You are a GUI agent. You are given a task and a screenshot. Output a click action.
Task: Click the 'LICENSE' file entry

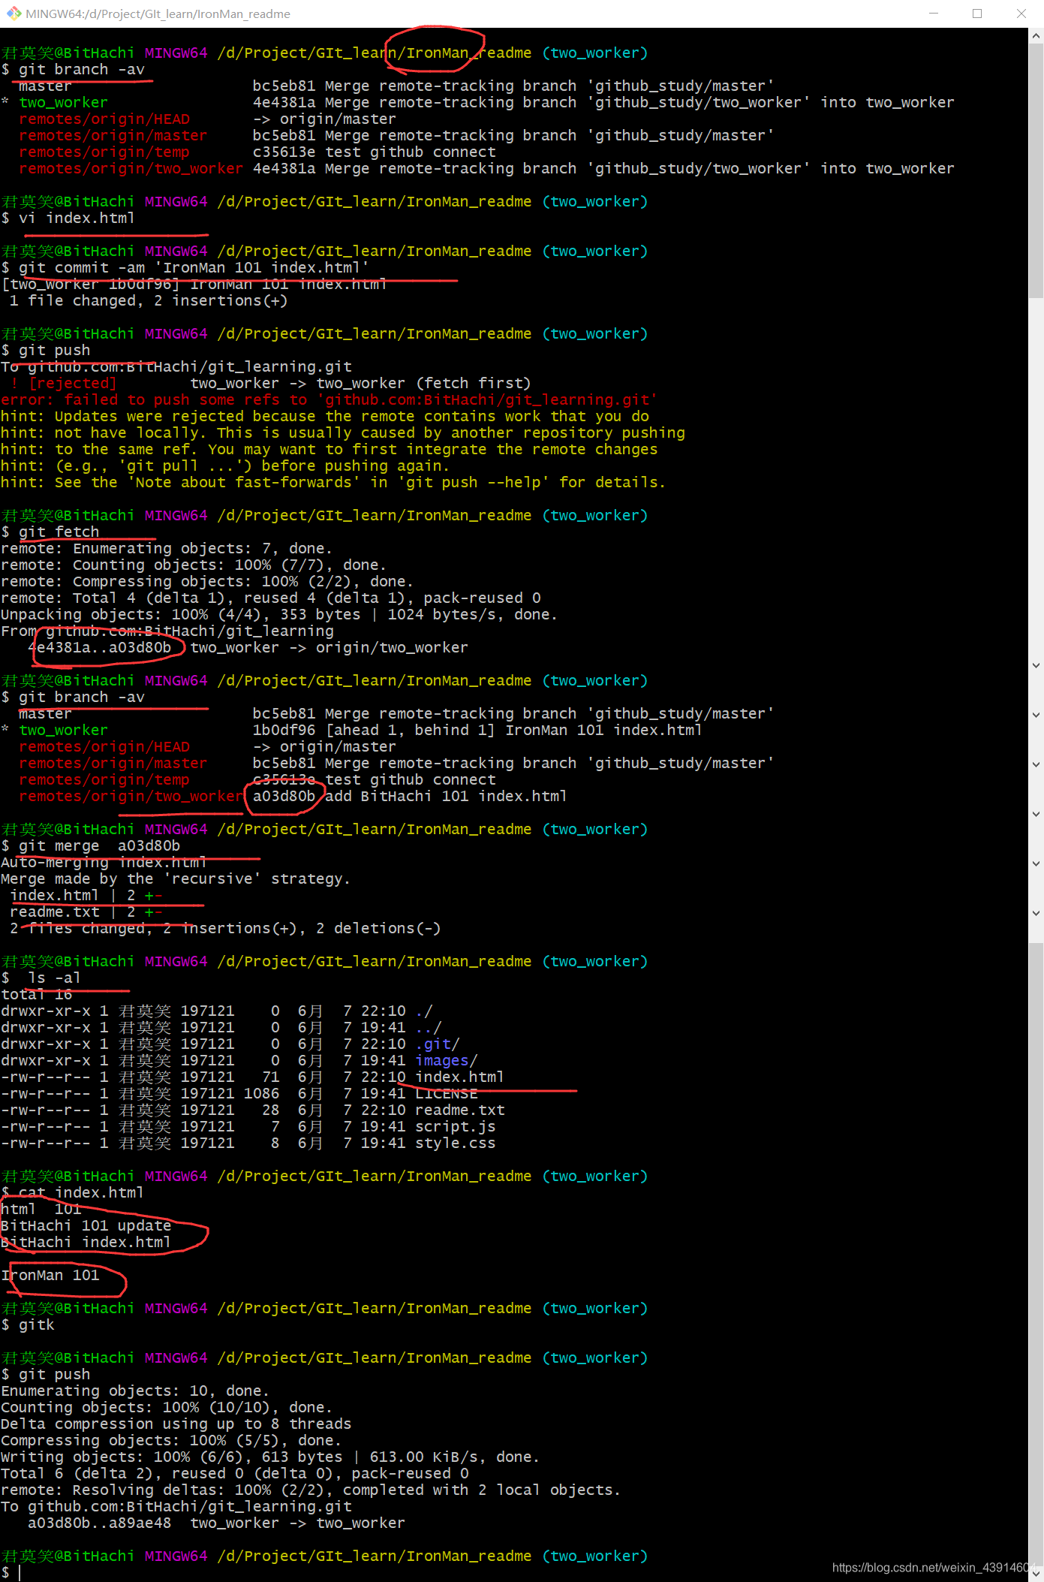point(447,1093)
